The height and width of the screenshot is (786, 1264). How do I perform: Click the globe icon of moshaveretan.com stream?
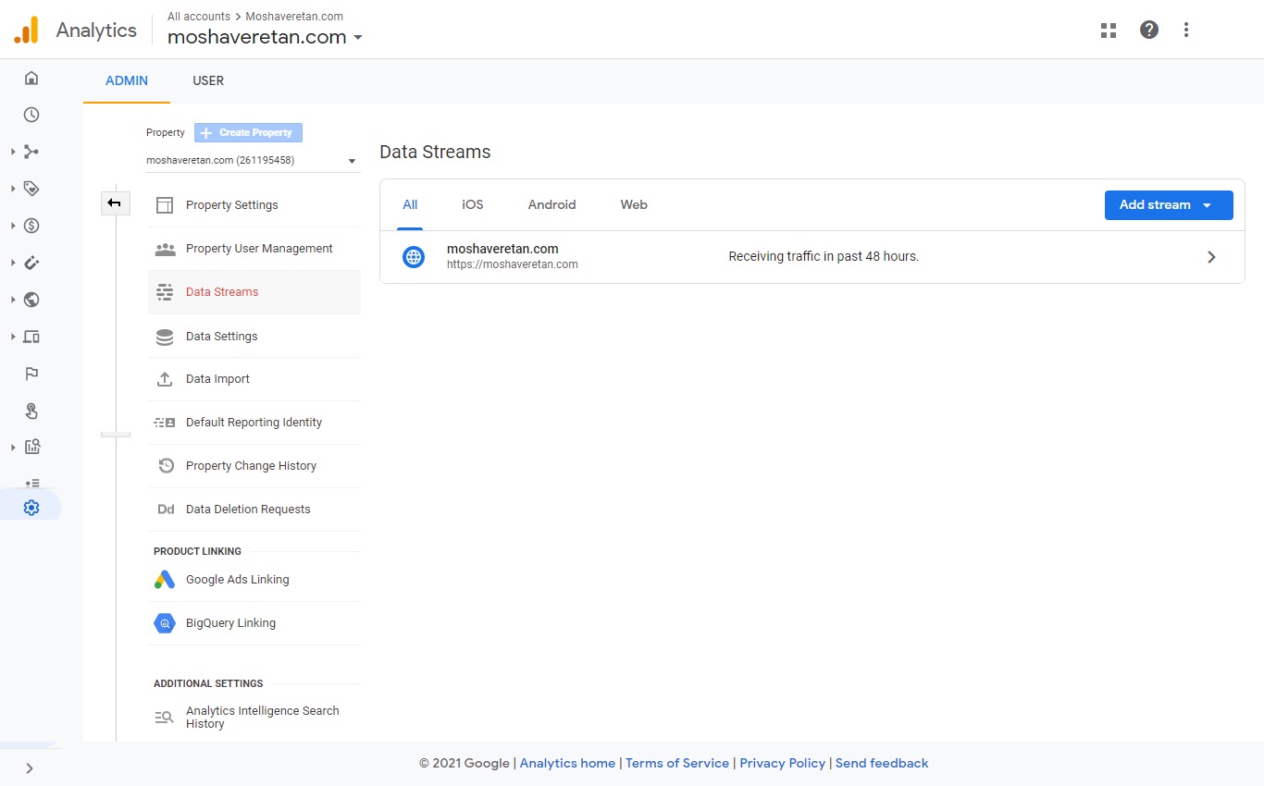(x=414, y=256)
